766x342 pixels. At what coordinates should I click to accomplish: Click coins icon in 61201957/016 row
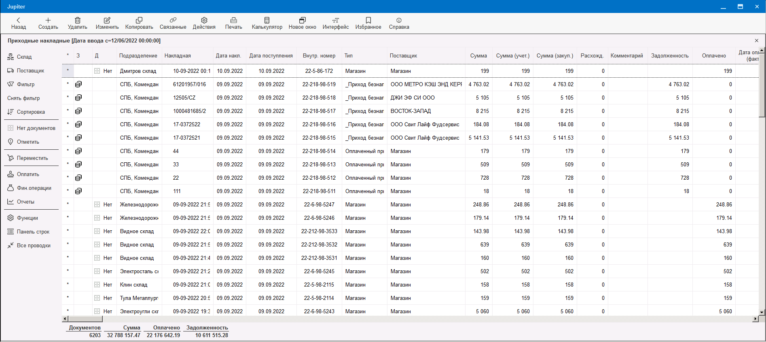[x=78, y=84]
